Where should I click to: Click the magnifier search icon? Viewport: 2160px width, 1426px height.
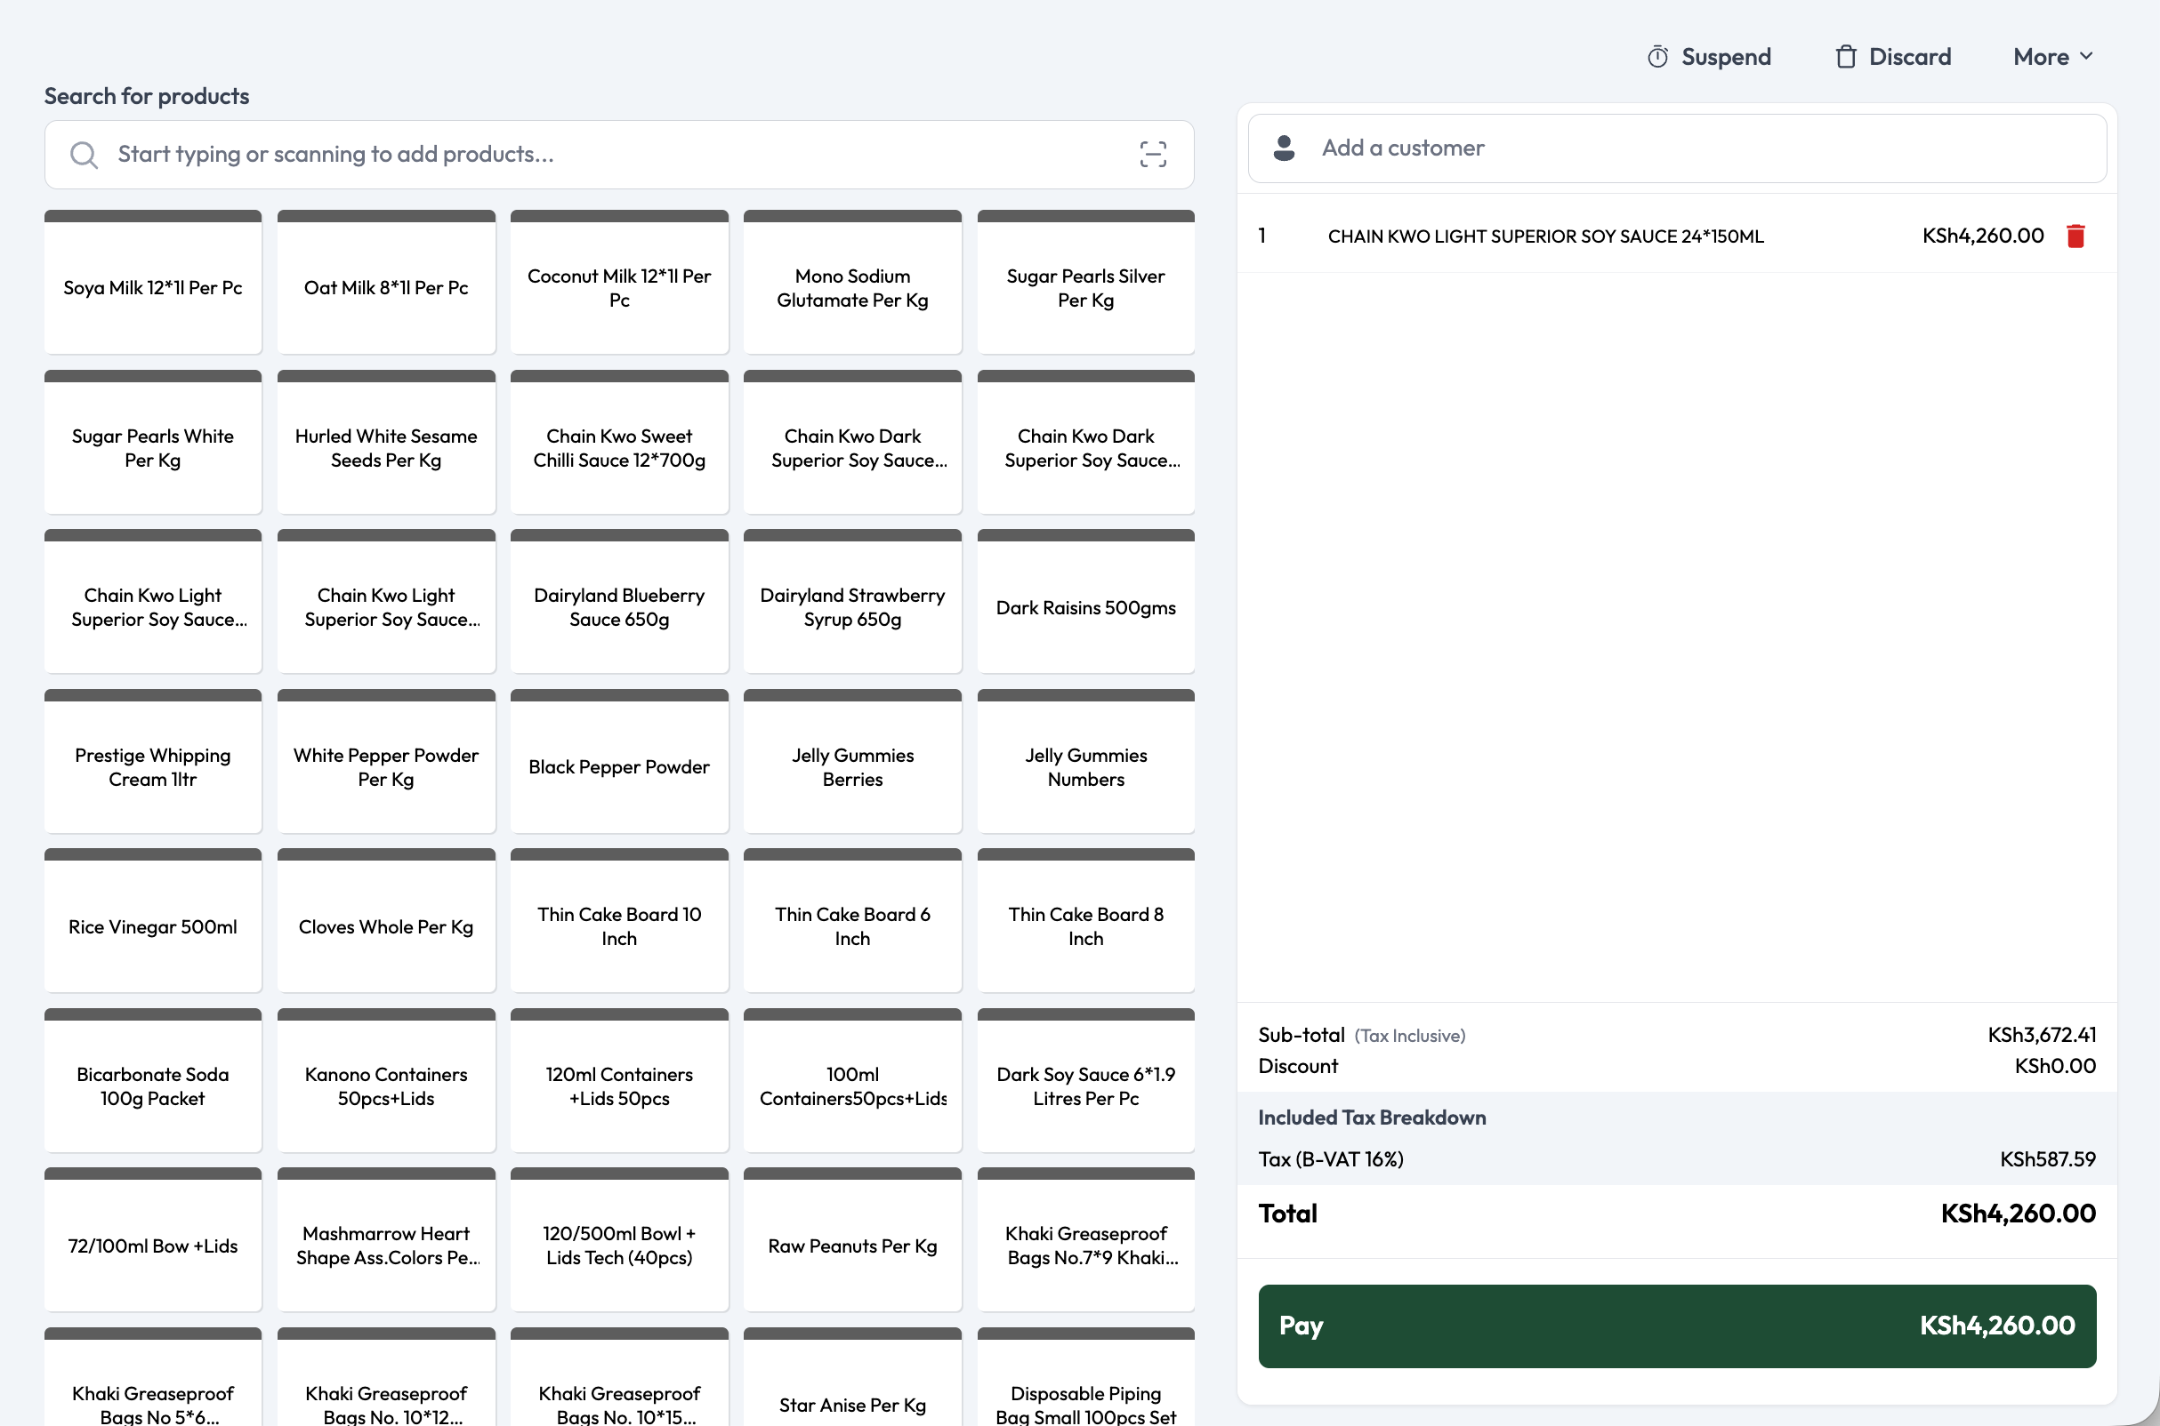pos(84,155)
